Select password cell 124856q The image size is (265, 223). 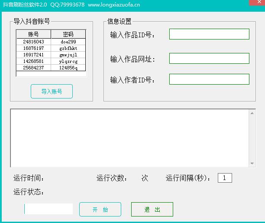coord(68,68)
